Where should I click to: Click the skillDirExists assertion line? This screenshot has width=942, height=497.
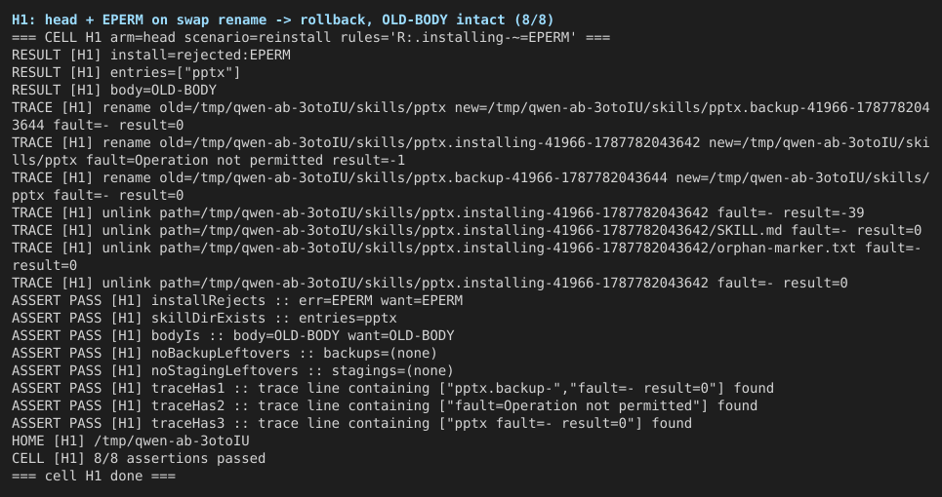(204, 318)
